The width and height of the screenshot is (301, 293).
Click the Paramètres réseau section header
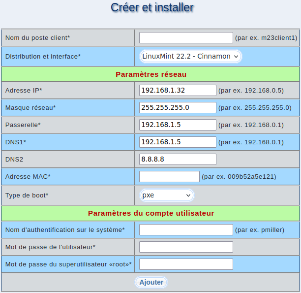[x=150, y=74]
